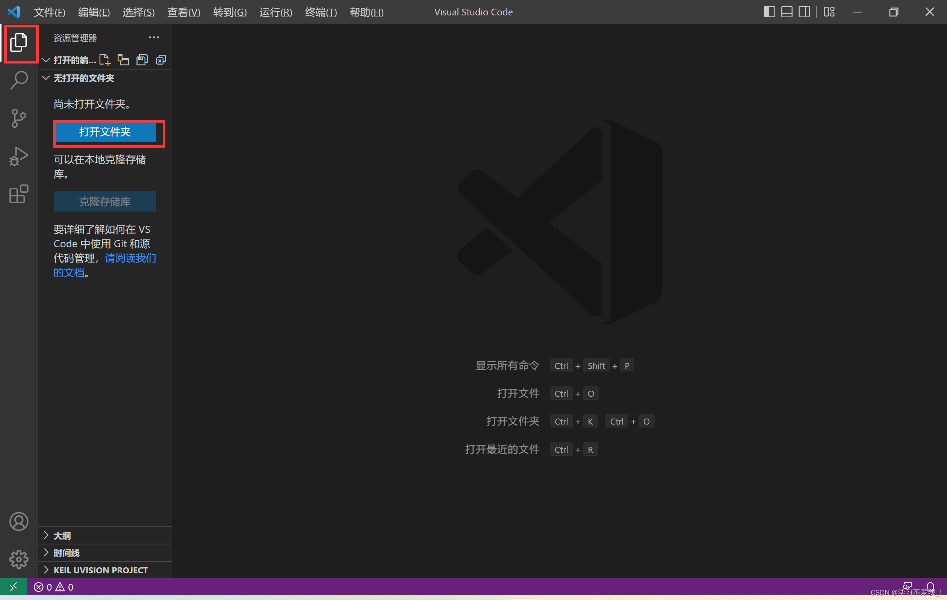
Task: Expand the 时间线 timeline section
Action: click(x=67, y=553)
